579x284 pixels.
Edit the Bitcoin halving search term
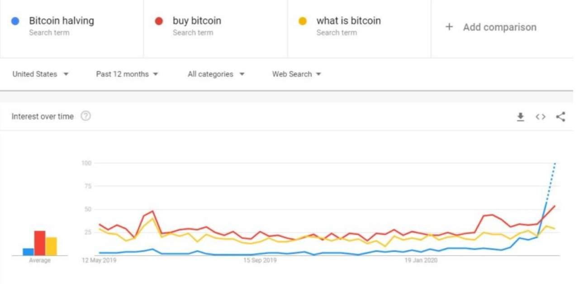[62, 21]
